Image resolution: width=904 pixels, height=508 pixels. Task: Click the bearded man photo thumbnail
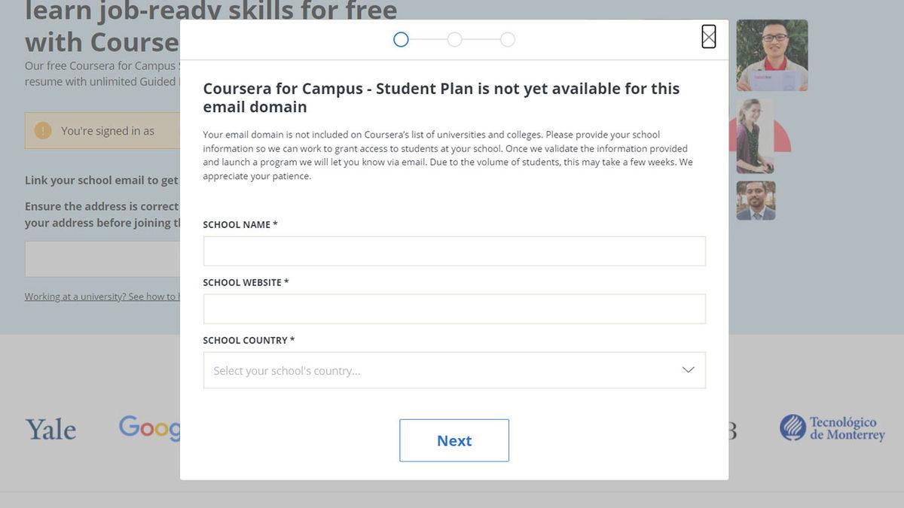click(x=756, y=201)
